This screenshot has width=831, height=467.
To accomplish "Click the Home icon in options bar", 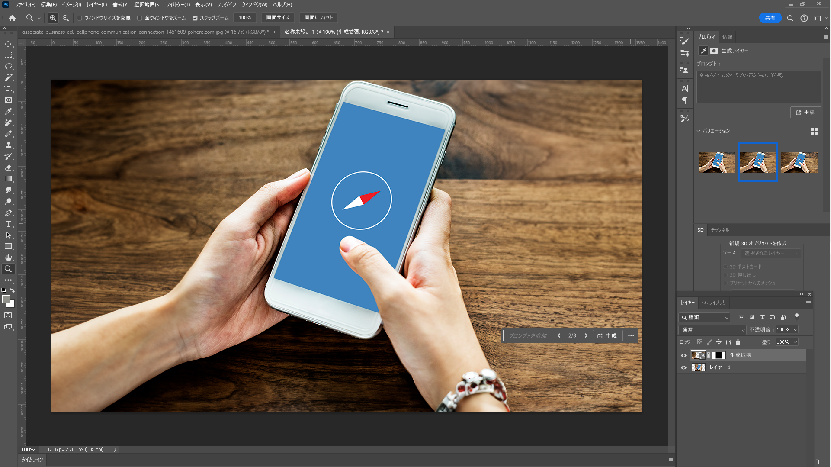I will point(12,18).
